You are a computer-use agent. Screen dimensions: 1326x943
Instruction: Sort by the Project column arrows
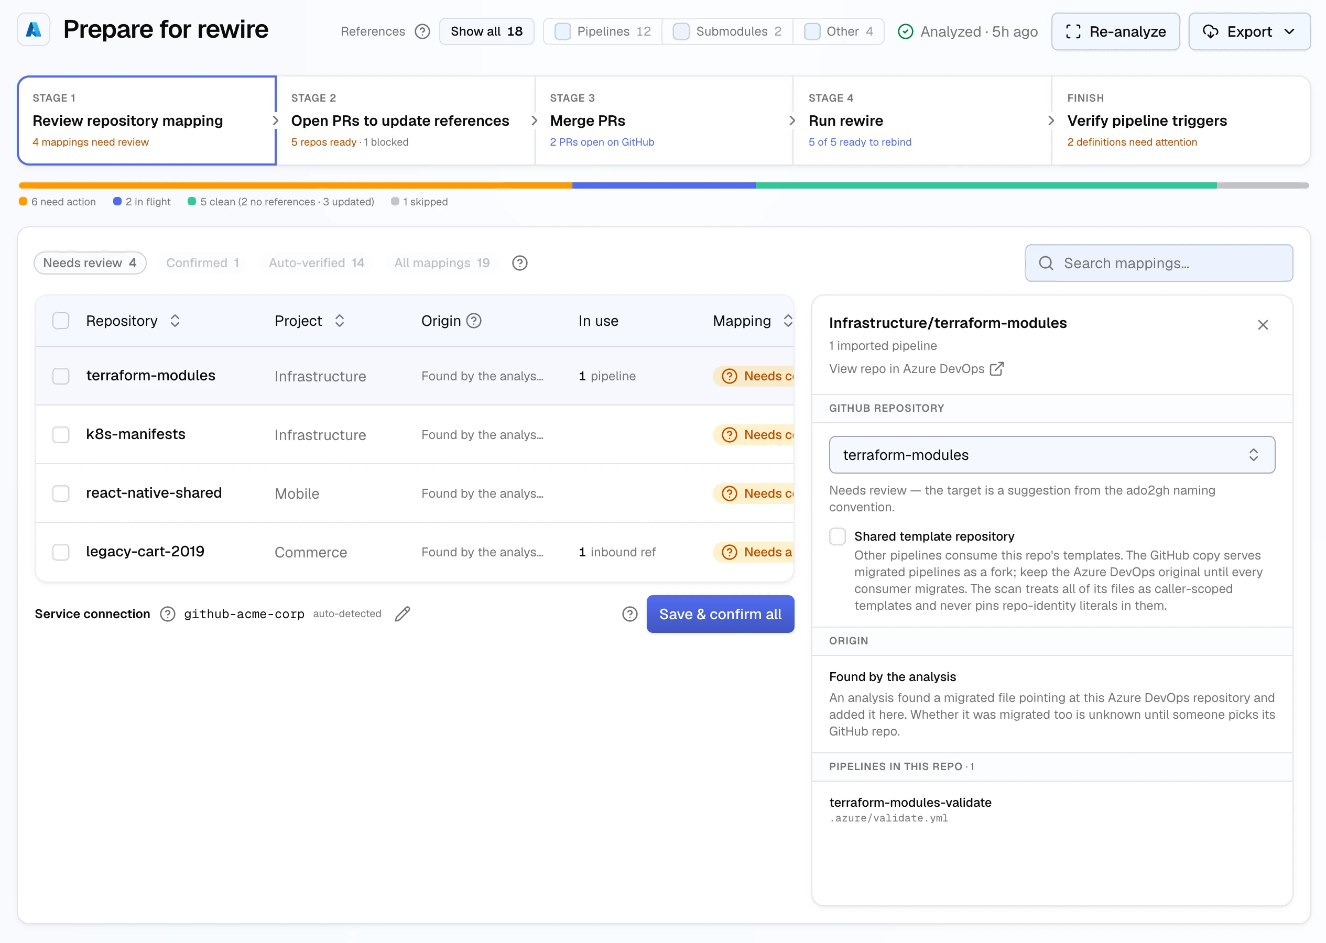click(340, 321)
